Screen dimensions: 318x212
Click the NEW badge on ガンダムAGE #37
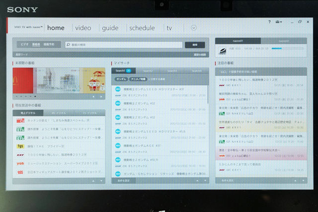(118, 146)
